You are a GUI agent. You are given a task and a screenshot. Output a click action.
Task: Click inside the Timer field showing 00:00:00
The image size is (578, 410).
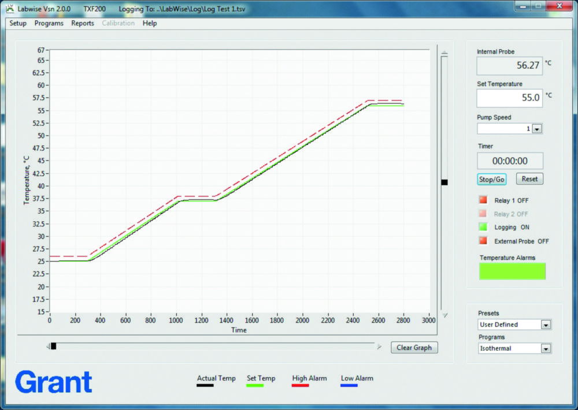pyautogui.click(x=510, y=161)
